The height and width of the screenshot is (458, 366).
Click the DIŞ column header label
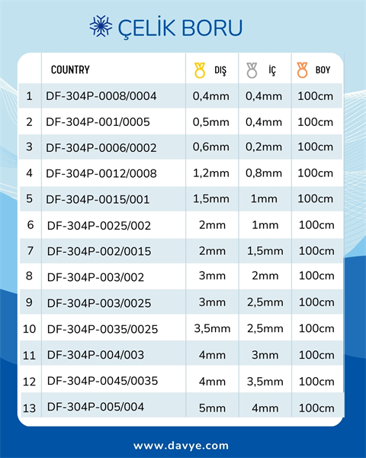pos(220,70)
